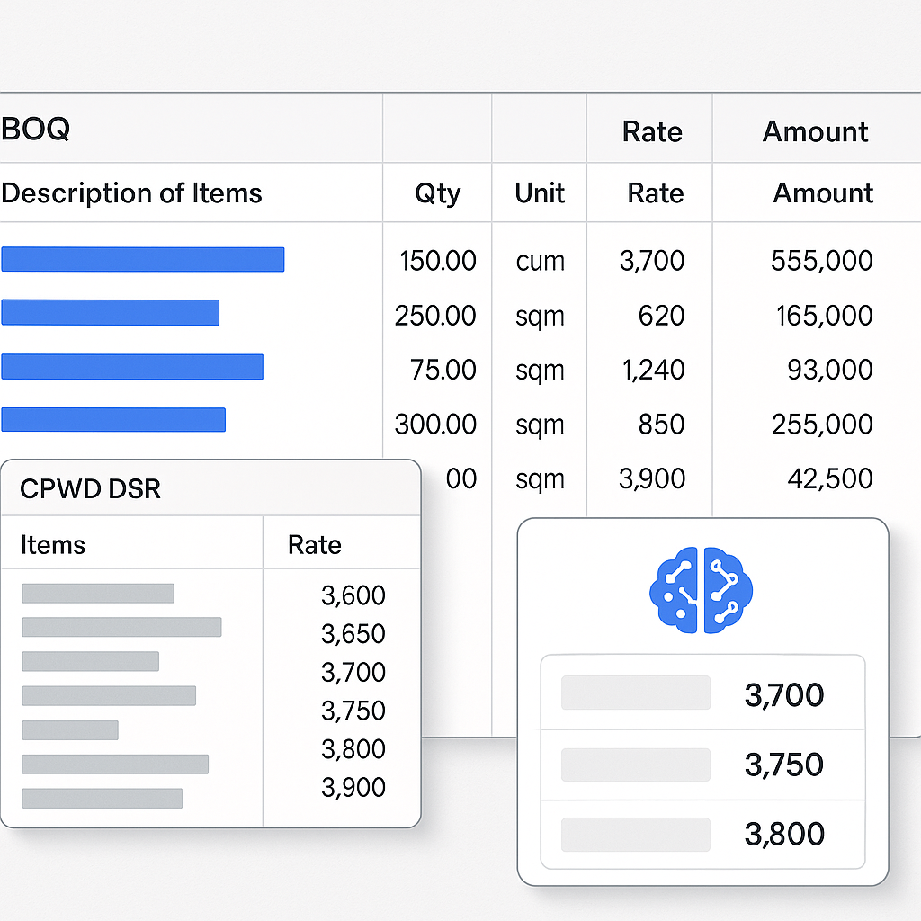Click the BOQ rate cell 1,240
Image resolution: width=921 pixels, height=921 pixels.
pos(653,370)
